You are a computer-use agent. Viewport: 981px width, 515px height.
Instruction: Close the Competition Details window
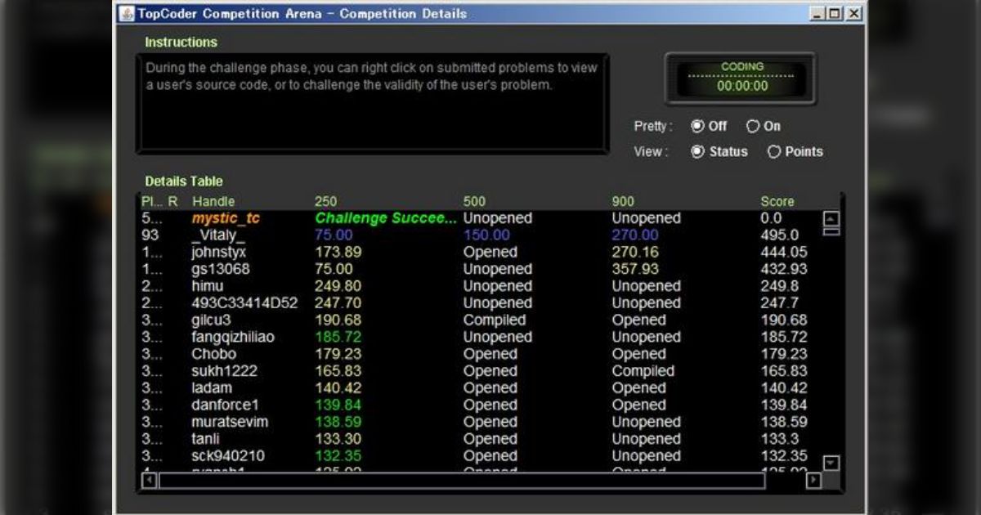853,14
